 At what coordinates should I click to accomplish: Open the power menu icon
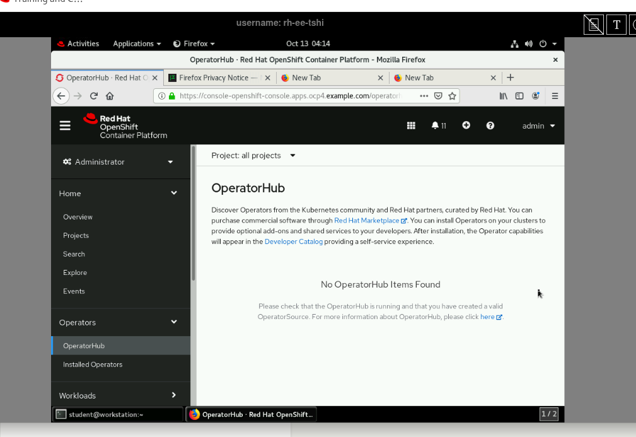pos(543,44)
